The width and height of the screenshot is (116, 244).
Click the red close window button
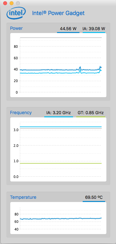click(5, 3)
